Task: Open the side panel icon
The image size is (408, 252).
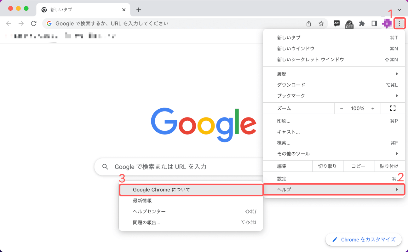Action: pyautogui.click(x=374, y=23)
